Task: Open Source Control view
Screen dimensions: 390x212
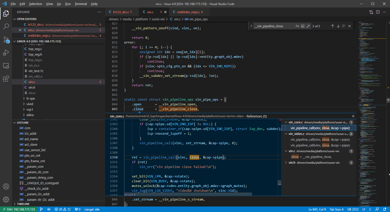Action: click(x=6, y=40)
